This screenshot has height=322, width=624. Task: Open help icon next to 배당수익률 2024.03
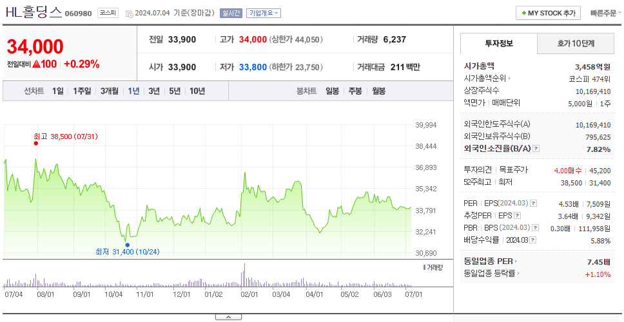[x=533, y=240]
